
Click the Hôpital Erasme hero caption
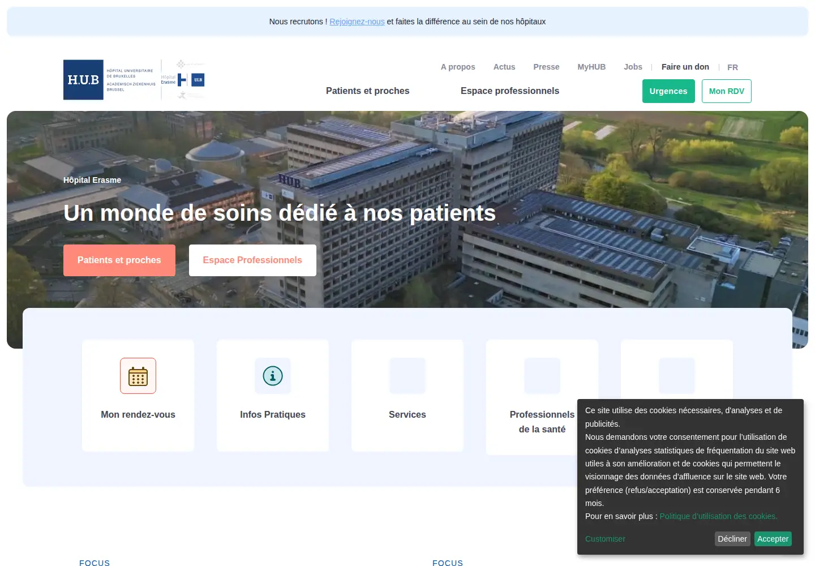coord(92,180)
